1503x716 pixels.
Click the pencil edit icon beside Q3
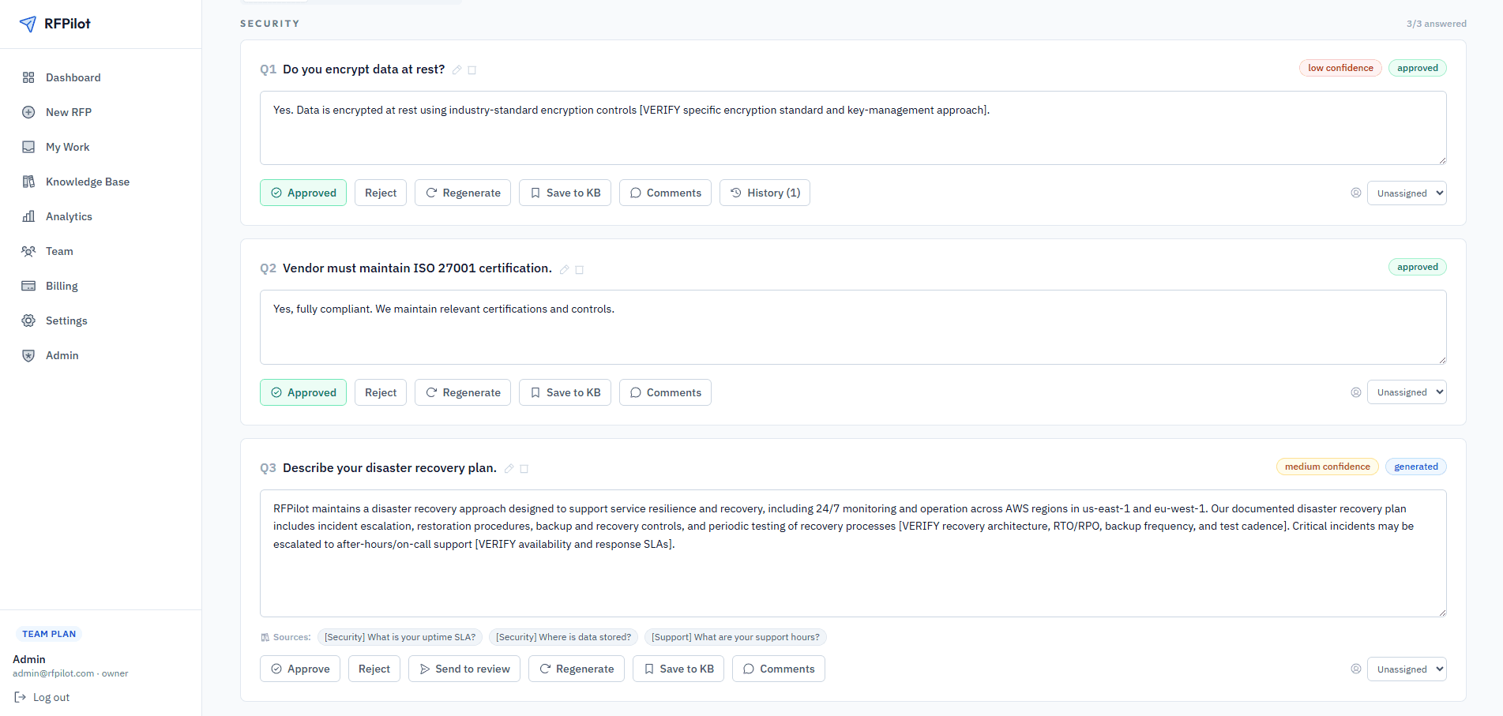509,469
